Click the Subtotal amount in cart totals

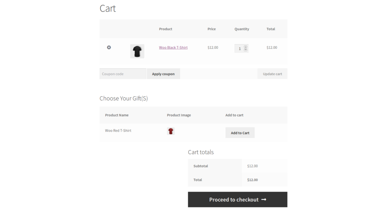(252, 166)
